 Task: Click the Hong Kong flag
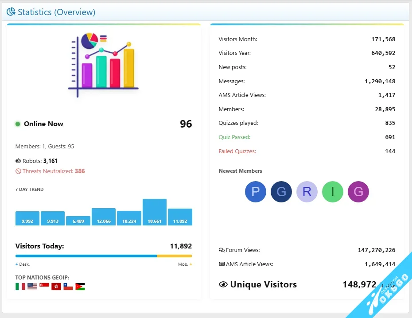pos(56,287)
